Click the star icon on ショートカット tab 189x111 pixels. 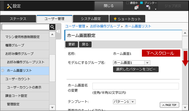[115, 19]
